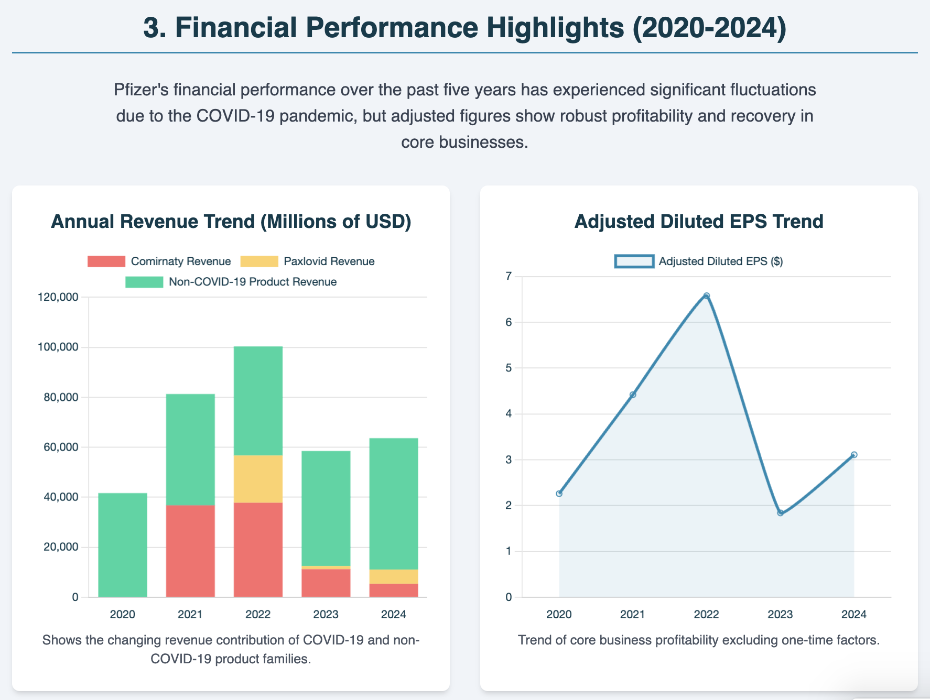
Task: Click Non-COVID-19 Product Revenue legend label
Action: point(253,282)
